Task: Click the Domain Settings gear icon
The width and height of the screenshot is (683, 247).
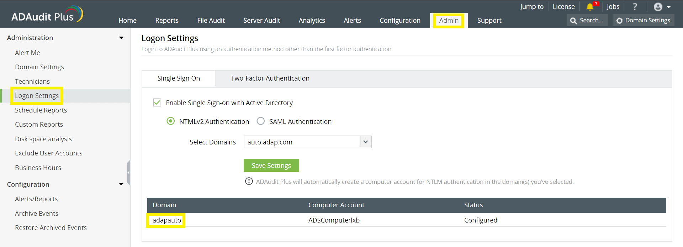Action: 619,21
